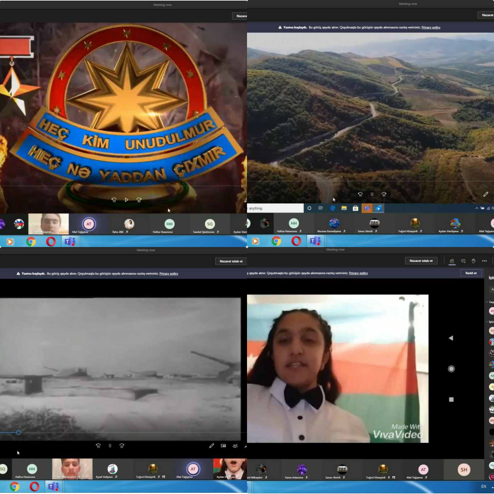494x494 pixels.
Task: Rewind 10 seconds on the black-and-white video
Action: [98, 446]
